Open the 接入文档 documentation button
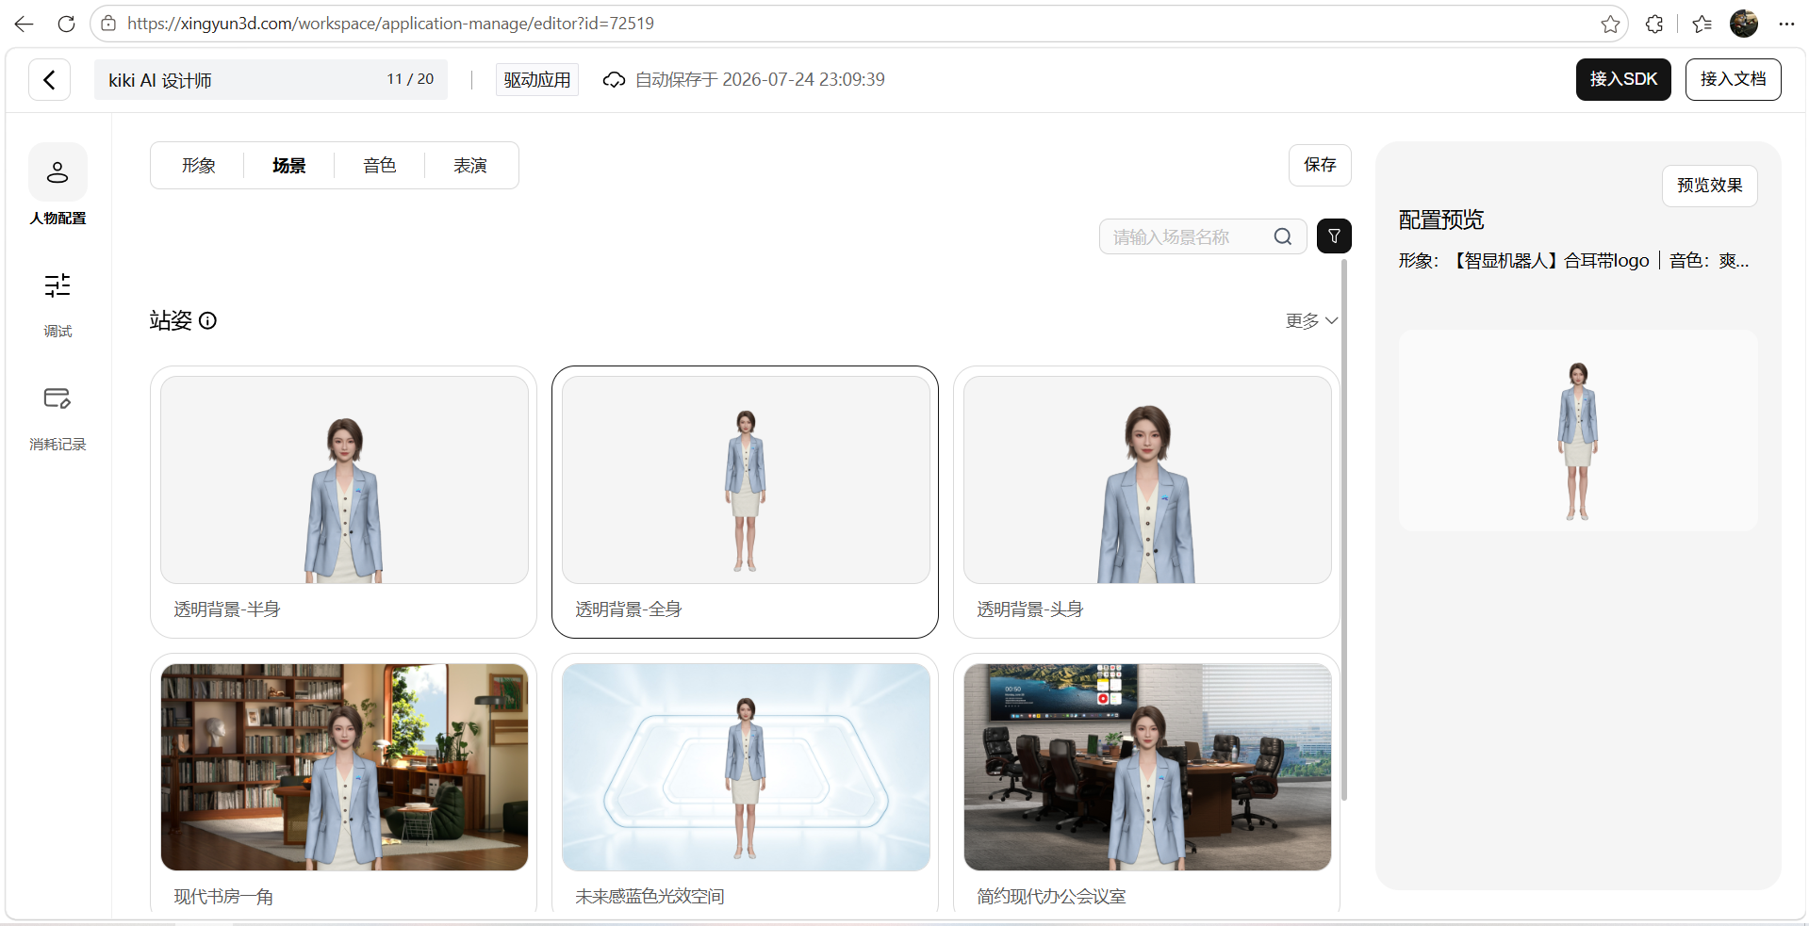The height and width of the screenshot is (926, 1809). tap(1733, 79)
